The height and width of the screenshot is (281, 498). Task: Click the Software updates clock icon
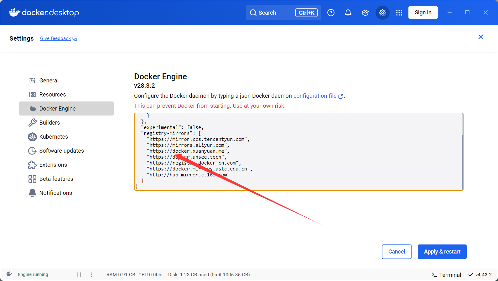[32, 151]
